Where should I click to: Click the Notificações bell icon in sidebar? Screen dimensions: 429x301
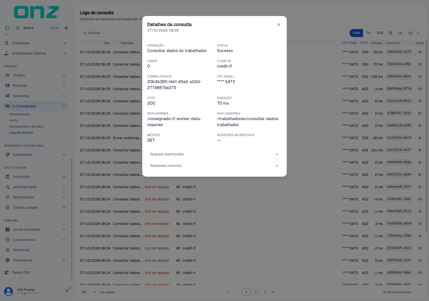[x=8, y=197]
